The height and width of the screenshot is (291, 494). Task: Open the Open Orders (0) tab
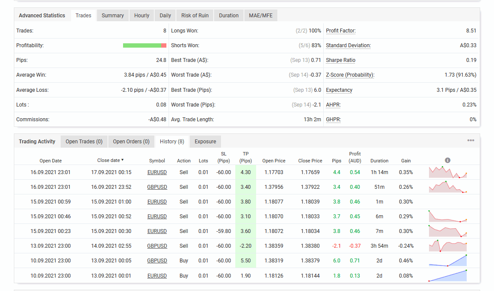pos(131,142)
